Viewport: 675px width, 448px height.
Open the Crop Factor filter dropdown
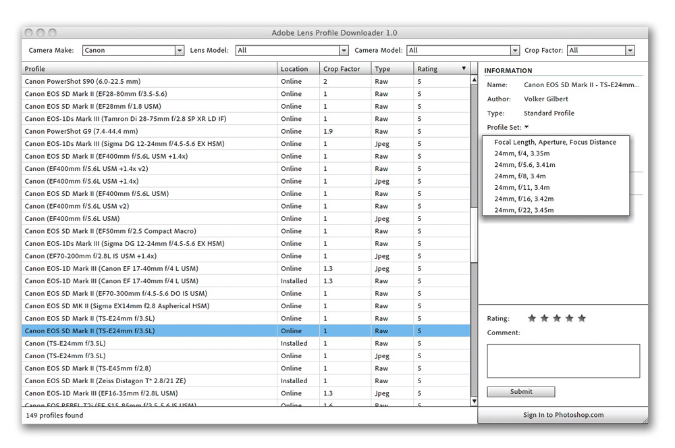click(601, 51)
